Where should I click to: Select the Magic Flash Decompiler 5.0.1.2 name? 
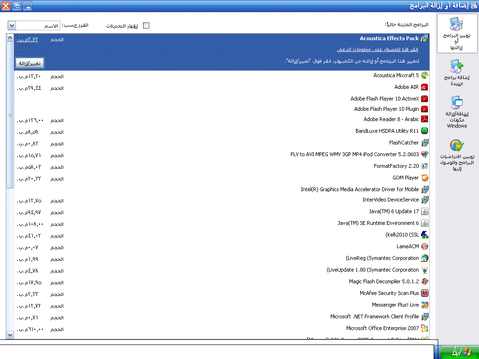(384, 281)
